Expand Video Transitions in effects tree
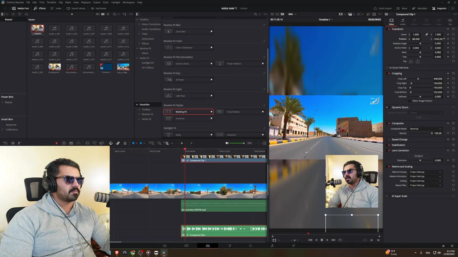The height and width of the screenshot is (257, 458). coord(139,24)
